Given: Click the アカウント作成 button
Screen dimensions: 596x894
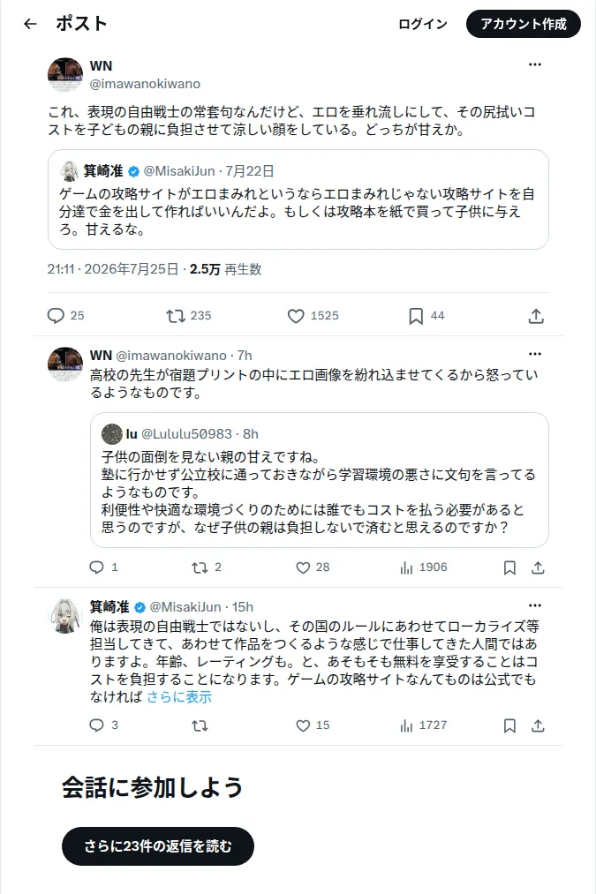Looking at the screenshot, I should point(523,24).
